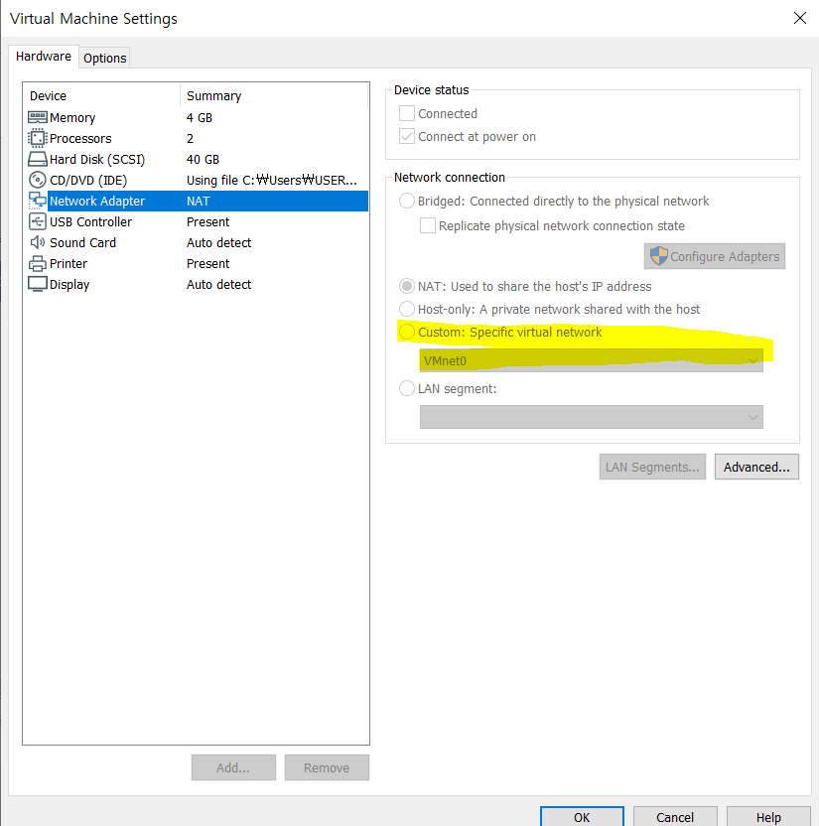Click Printer's Present summary
819x826 pixels.
(208, 263)
